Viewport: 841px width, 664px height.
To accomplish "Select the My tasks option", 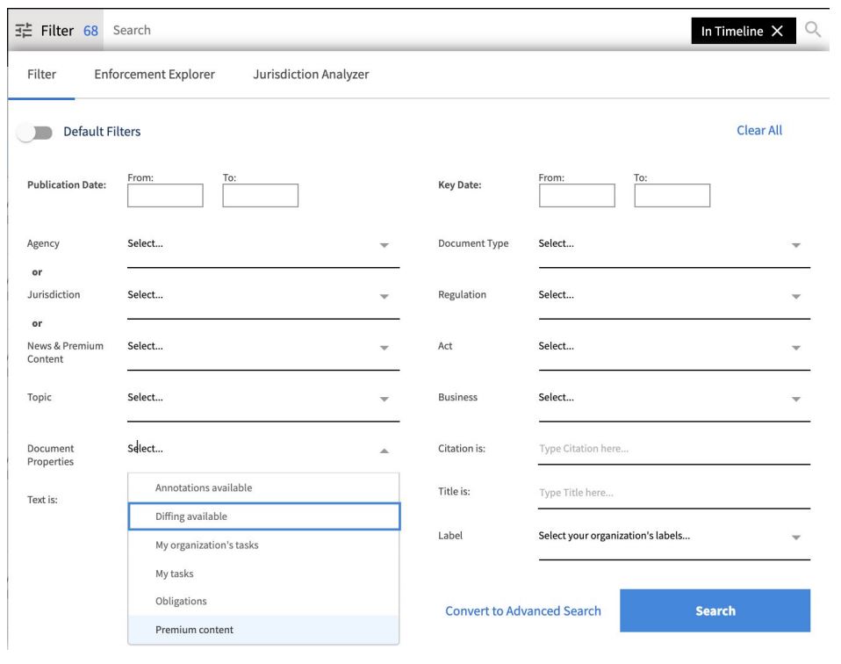I will pyautogui.click(x=263, y=574).
